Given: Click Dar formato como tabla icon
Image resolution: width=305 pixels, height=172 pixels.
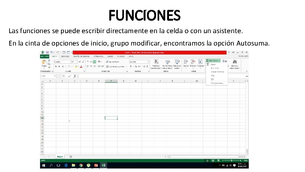Looking at the screenshot, I should 167,62.
